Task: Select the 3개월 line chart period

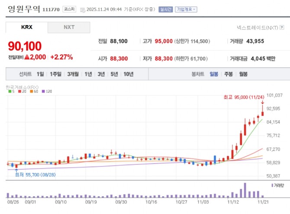Action: coord(73,74)
